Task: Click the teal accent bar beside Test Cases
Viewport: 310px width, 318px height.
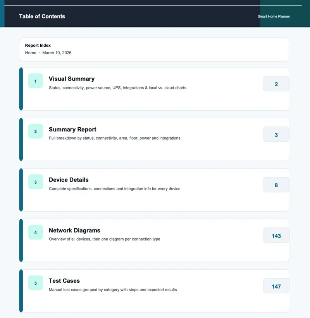Action: coord(21,291)
